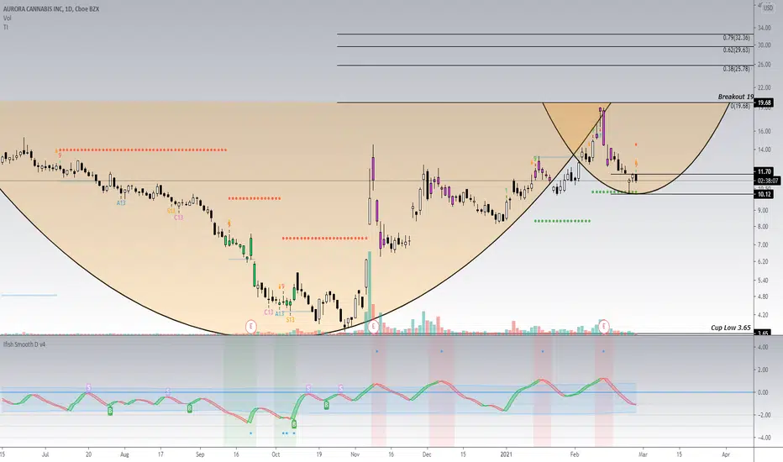Click the 3.65 price label on axis
The image size is (783, 462).
[763, 333]
